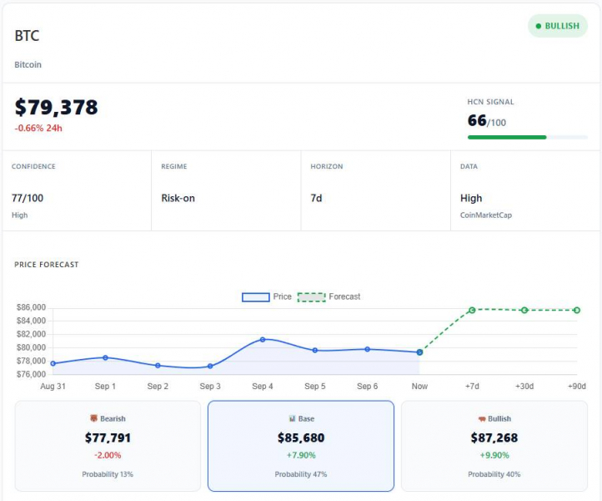Viewport: 602px width, 501px height.
Task: Click the HCN signal progress bar
Action: [x=528, y=137]
